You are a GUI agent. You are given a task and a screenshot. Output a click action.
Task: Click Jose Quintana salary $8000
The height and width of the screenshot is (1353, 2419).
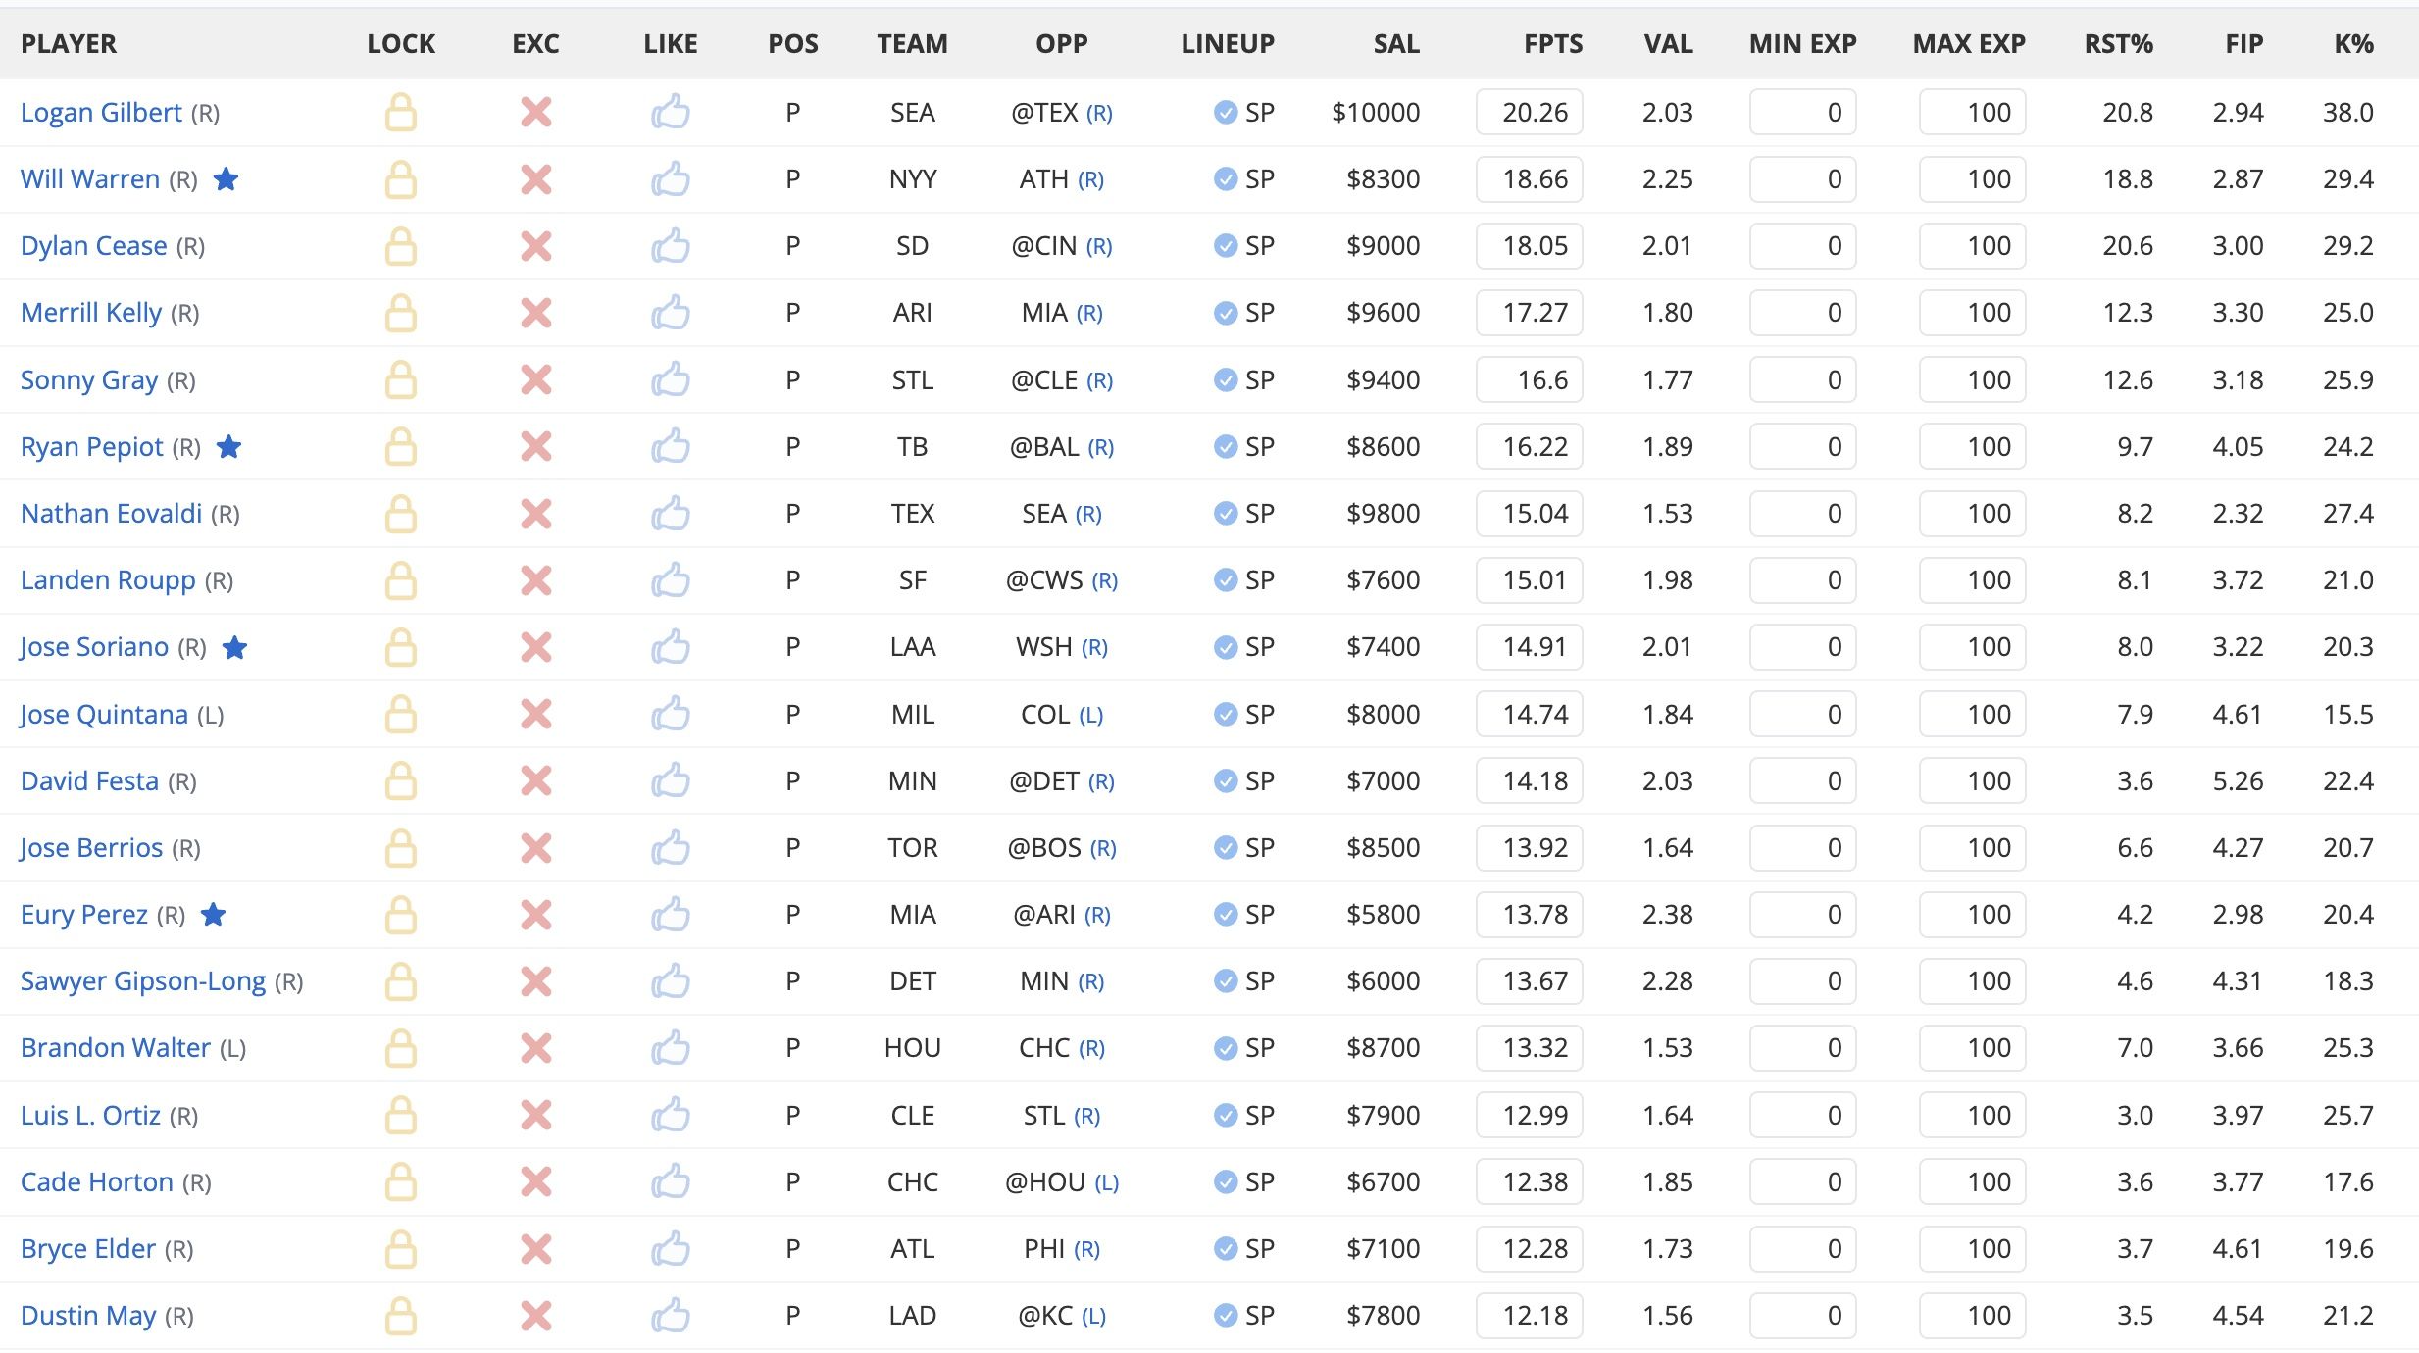pyautogui.click(x=1383, y=715)
